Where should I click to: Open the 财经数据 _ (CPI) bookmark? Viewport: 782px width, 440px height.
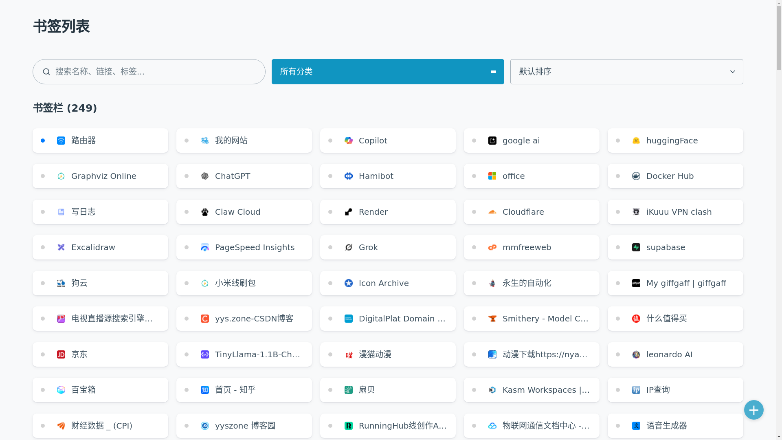(100, 426)
